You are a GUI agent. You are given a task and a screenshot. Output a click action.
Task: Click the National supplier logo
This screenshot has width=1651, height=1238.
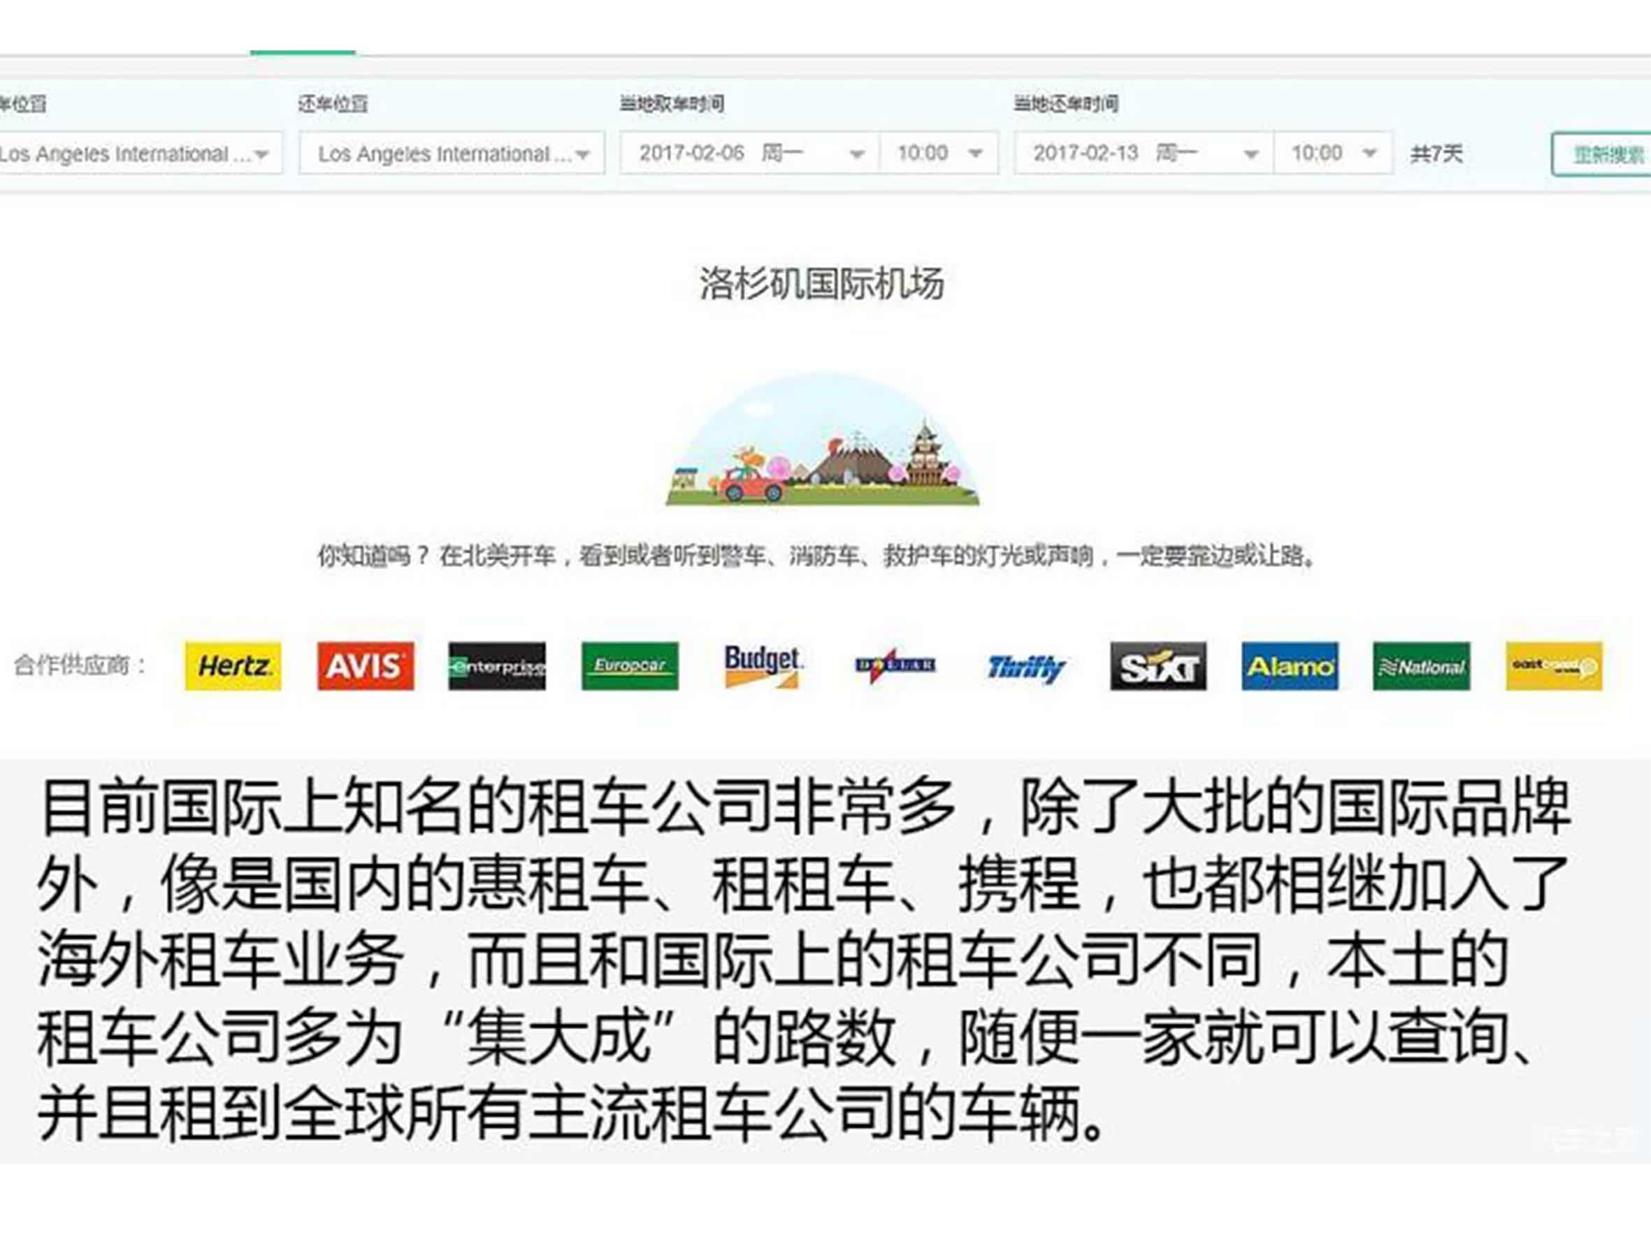pos(1421,665)
